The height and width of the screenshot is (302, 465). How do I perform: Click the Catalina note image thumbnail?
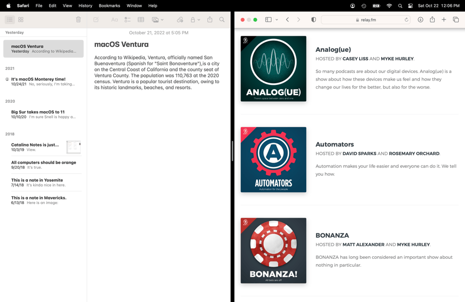click(x=74, y=147)
